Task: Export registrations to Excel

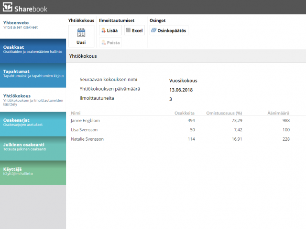Action: (x=134, y=30)
